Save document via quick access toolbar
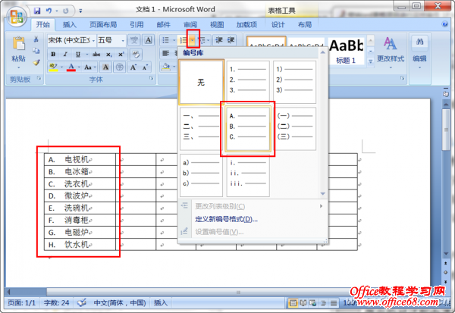Screen dimensions: 455x313 [37, 11]
